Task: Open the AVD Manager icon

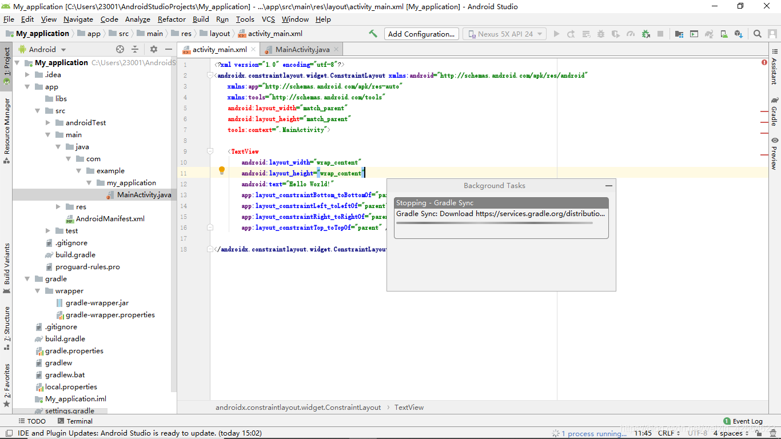Action: [723, 34]
